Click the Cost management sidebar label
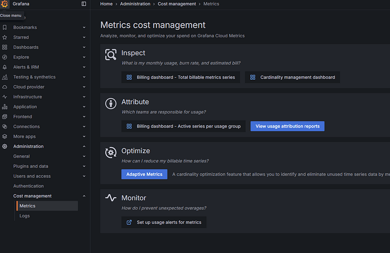 click(x=32, y=196)
